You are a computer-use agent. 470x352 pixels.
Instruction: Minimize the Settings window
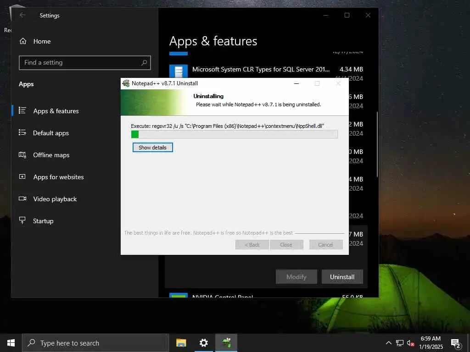tap(326, 15)
